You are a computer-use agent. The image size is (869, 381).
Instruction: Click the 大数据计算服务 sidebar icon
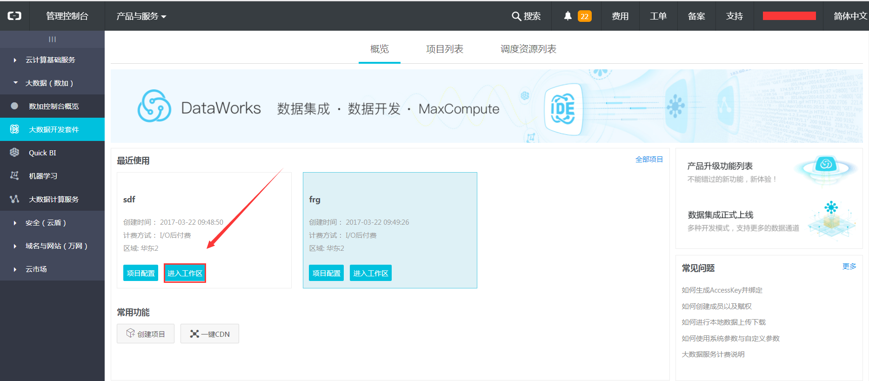tap(14, 199)
